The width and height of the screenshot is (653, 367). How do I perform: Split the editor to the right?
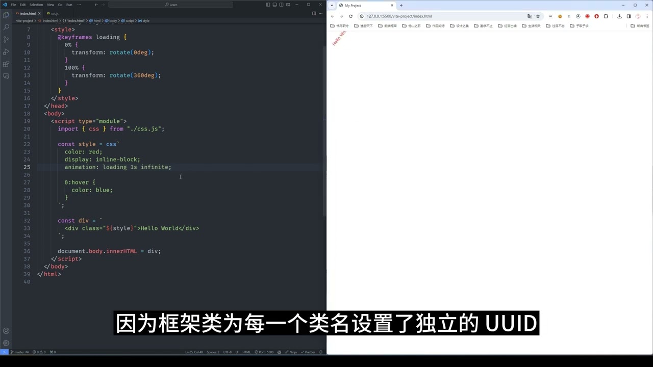(314, 13)
